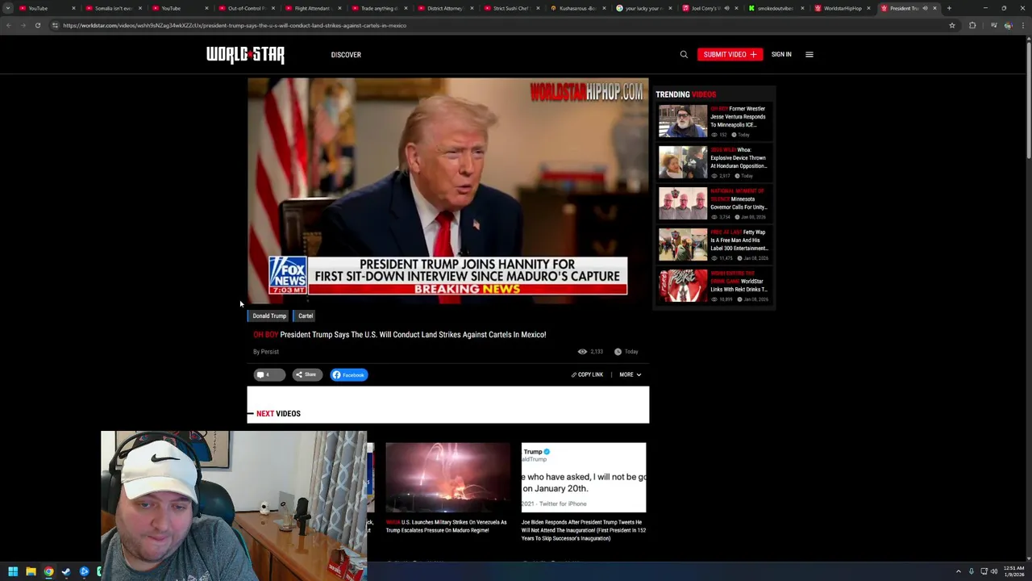Open U.S. Launches Military Strikes On Venezuela thumbnail
The width and height of the screenshot is (1032, 581).
click(x=447, y=477)
